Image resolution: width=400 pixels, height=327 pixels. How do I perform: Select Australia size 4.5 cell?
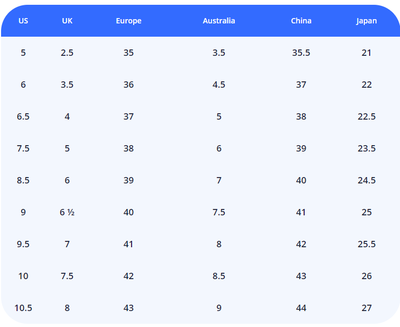tap(218, 85)
